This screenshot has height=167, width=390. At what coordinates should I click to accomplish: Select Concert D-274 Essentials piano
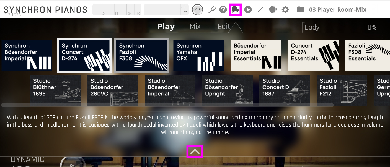313,55
